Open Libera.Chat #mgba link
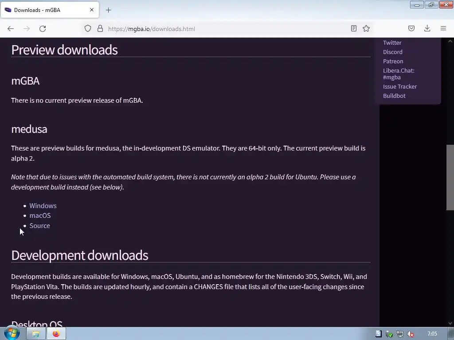The height and width of the screenshot is (340, 454). [x=399, y=74]
